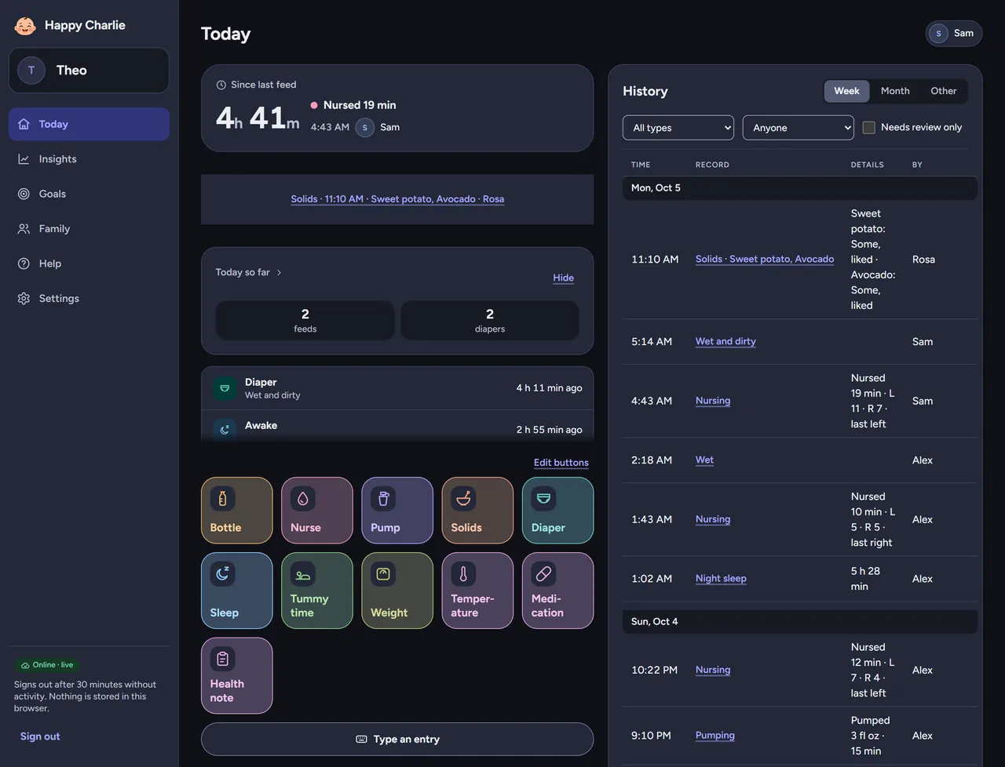Click the 2 feeds summary tile
The width and height of the screenshot is (1005, 767).
[x=305, y=321]
